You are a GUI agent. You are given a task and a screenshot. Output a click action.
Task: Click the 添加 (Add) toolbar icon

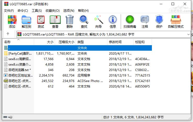click(12, 20)
